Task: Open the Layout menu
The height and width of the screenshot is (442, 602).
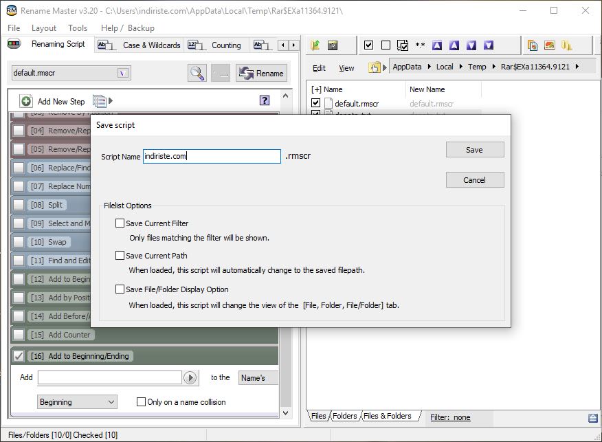Action: [44, 28]
